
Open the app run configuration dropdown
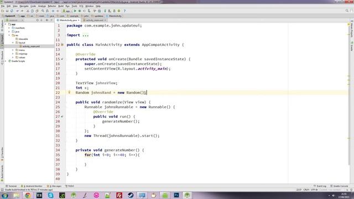[67, 11]
